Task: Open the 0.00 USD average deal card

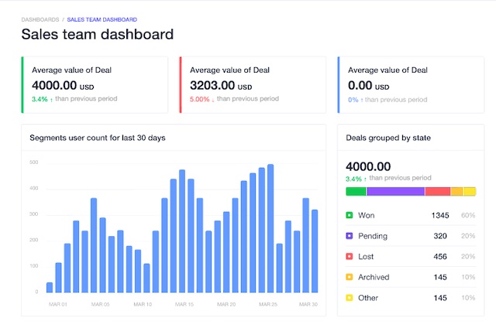Action: 411,84
